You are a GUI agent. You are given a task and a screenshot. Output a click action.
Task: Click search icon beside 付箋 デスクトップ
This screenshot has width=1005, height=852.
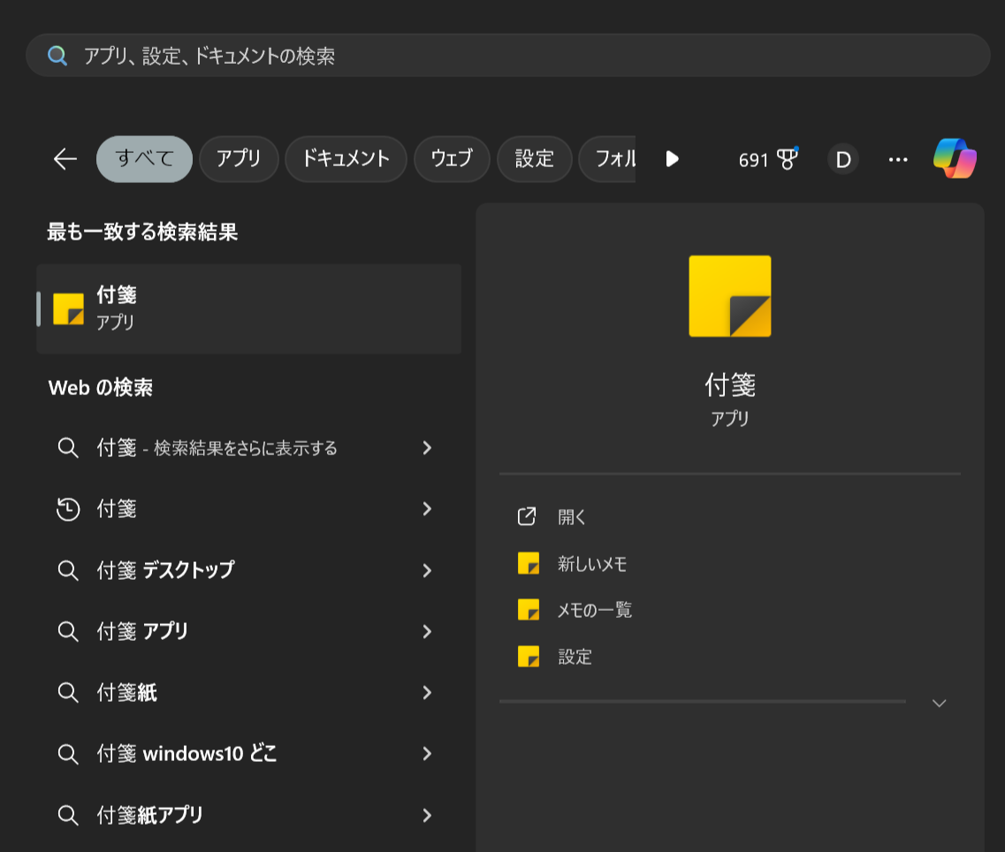pyautogui.click(x=68, y=570)
